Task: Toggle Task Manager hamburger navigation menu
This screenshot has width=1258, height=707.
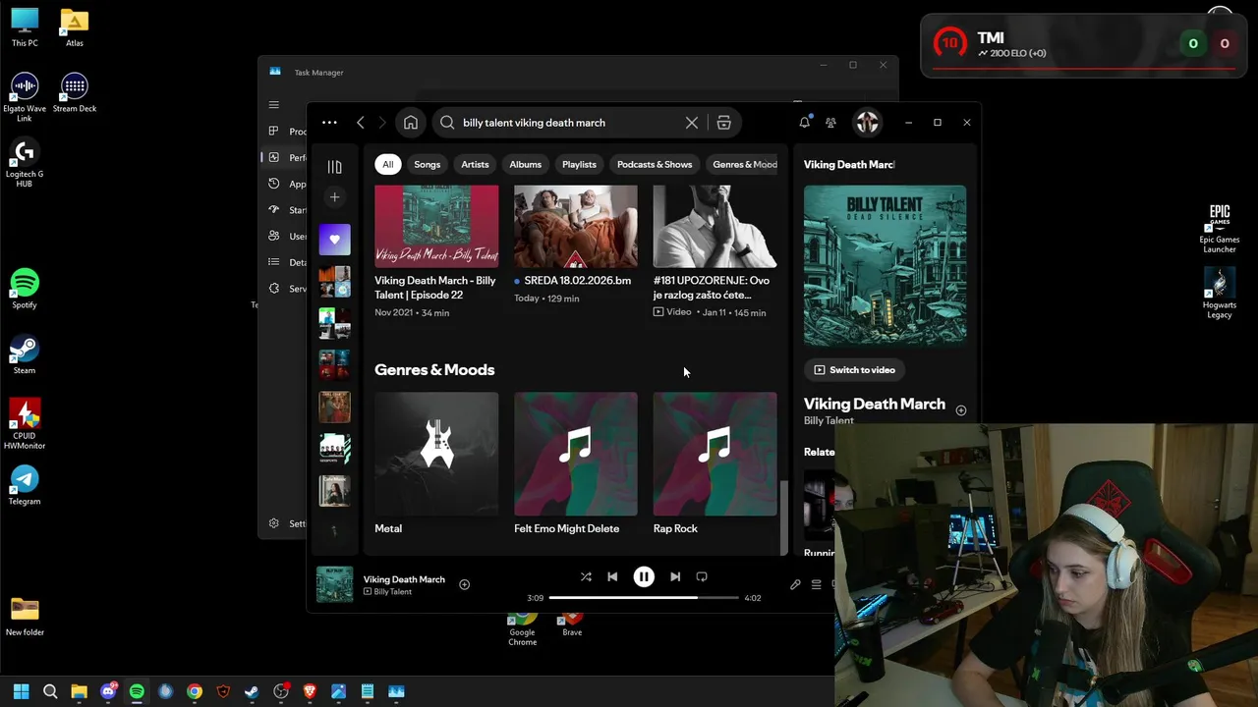Action: (x=274, y=105)
